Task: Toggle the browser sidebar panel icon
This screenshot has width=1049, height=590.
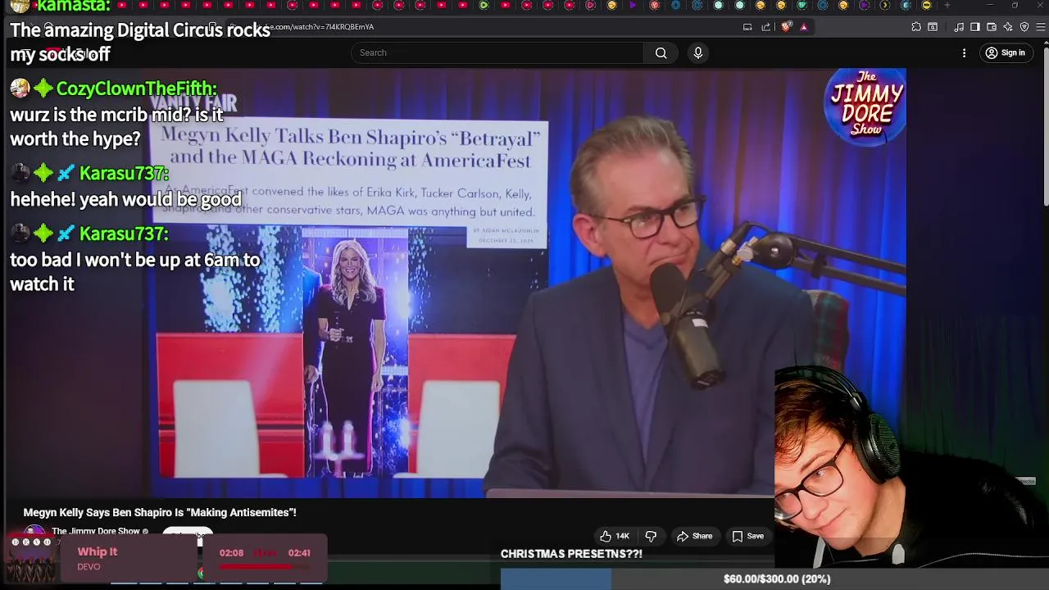Action: click(x=975, y=27)
